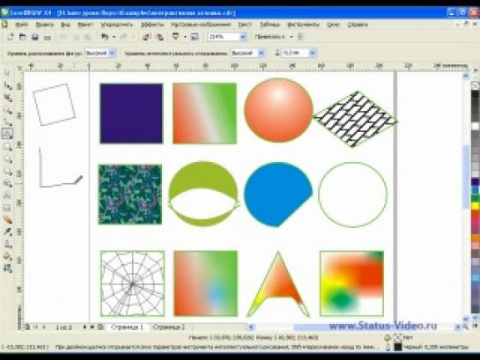This screenshot has width=480, height=360.
Task: Click the Привязать к snap button
Action: click(270, 37)
